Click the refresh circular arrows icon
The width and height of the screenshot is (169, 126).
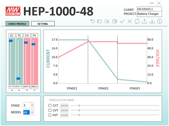(x=137, y=21)
